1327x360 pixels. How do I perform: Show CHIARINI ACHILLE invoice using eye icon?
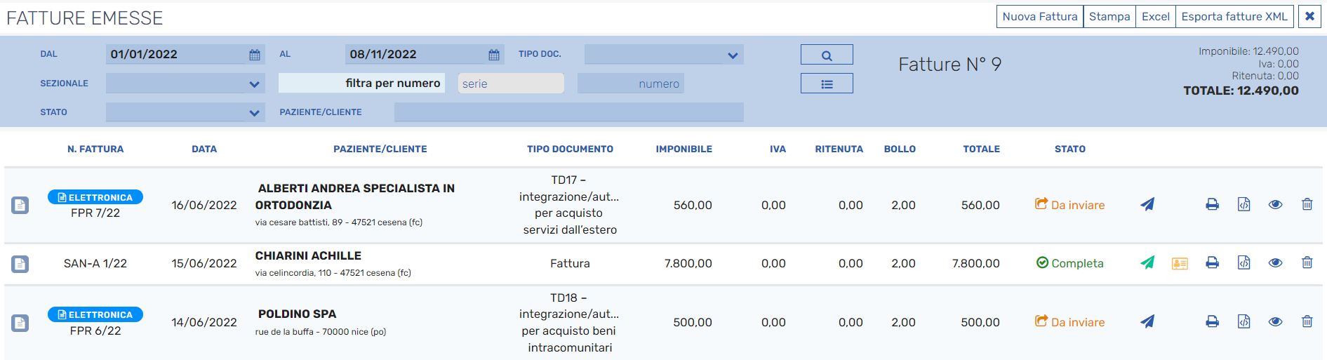(1275, 262)
